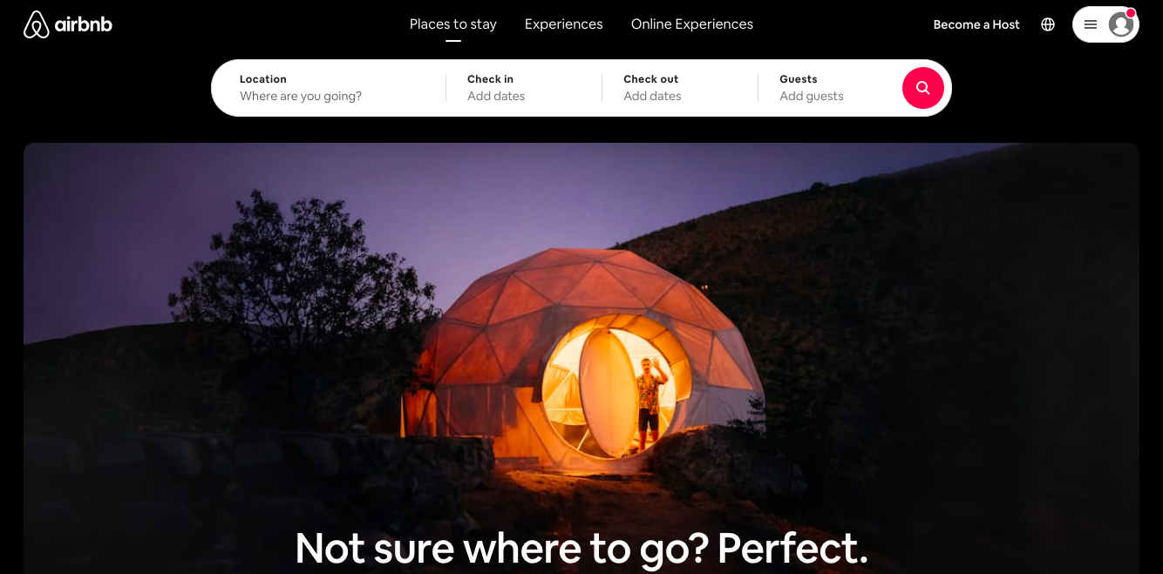Viewport: 1163px width, 574px height.
Task: Click the Not sure where to go headline
Action: click(x=581, y=548)
